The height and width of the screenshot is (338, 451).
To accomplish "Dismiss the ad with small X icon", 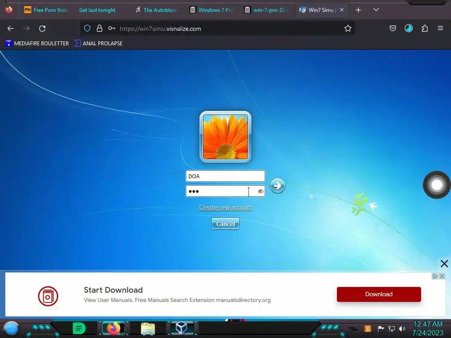I will [x=442, y=276].
